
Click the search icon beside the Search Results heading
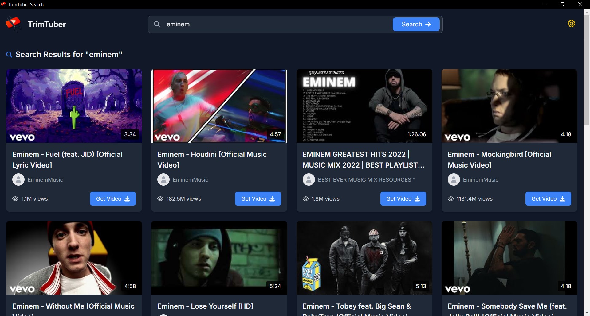tap(9, 55)
